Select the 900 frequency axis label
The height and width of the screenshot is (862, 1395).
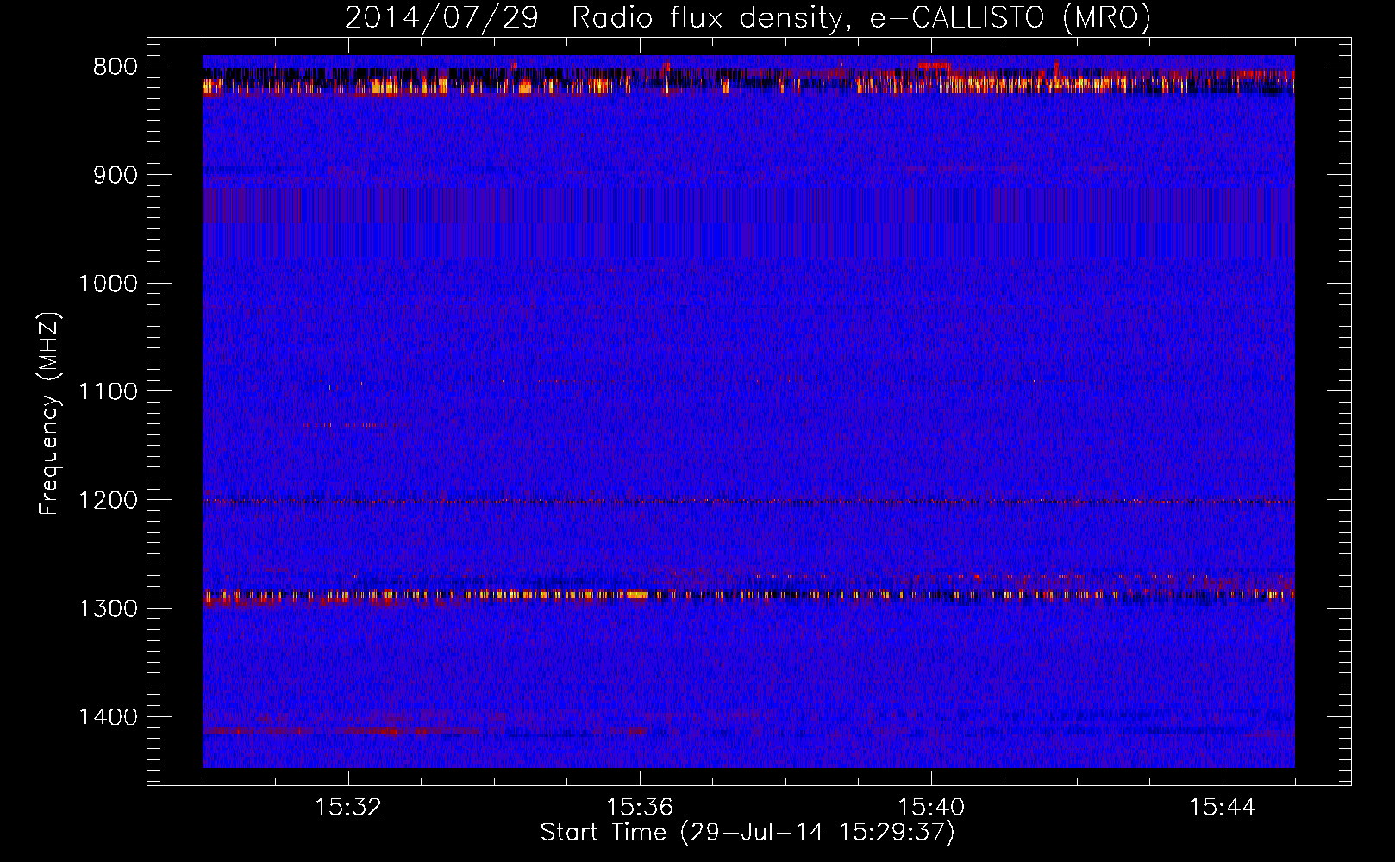click(116, 176)
